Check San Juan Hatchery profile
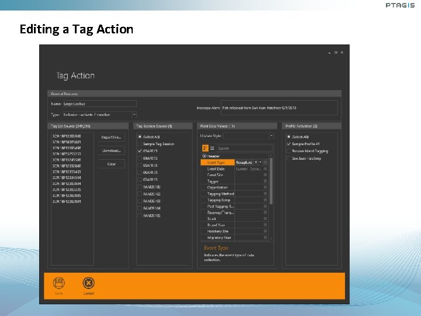This screenshot has width=421, height=316. (x=289, y=158)
